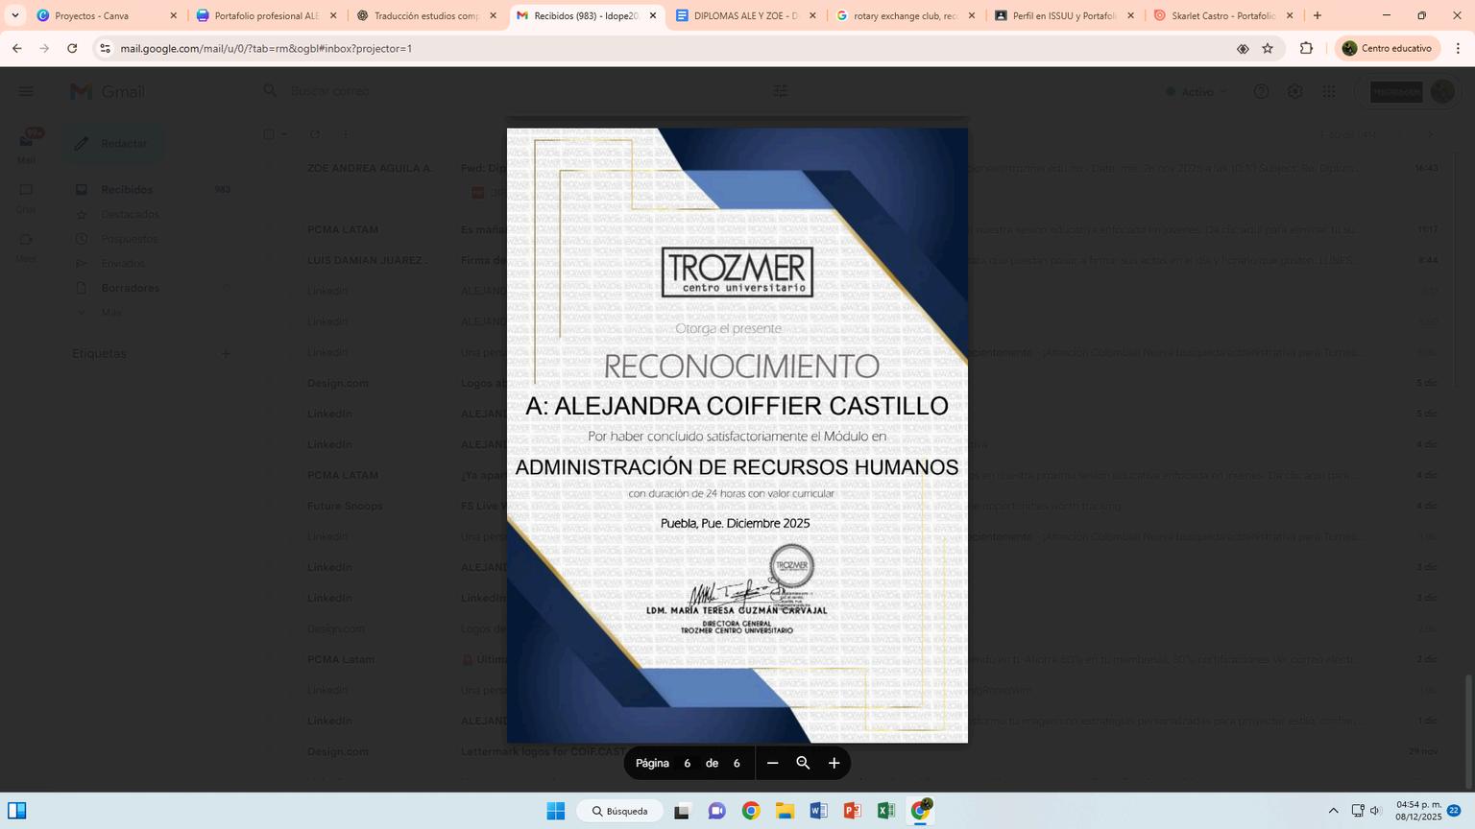Open Centro educativo profile chip
The height and width of the screenshot is (829, 1475).
coord(1388,48)
